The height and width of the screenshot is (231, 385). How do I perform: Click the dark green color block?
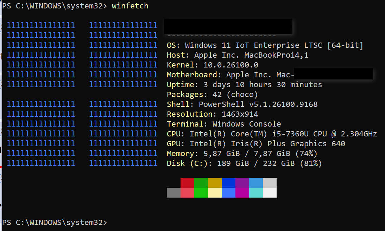click(x=201, y=183)
